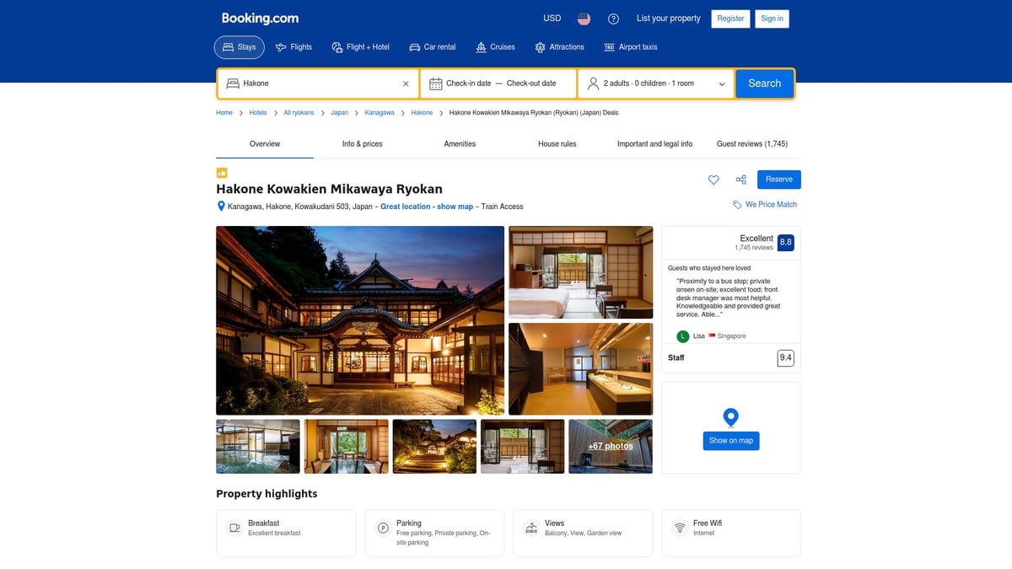Open Great location - show map link
Screen dimensions: 1012x569
point(426,206)
